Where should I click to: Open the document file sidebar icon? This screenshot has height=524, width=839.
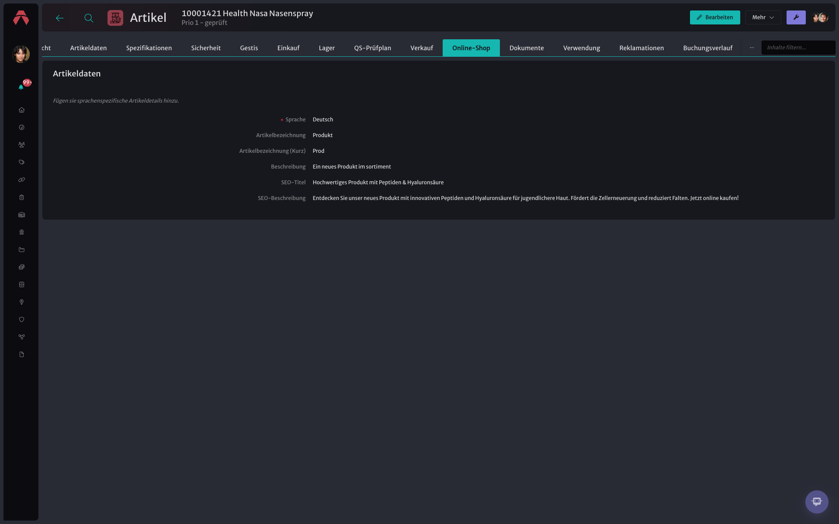(x=21, y=355)
